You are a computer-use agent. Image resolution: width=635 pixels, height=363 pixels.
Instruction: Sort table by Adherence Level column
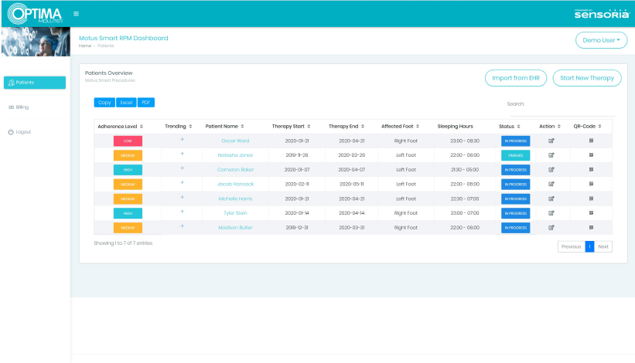click(121, 126)
